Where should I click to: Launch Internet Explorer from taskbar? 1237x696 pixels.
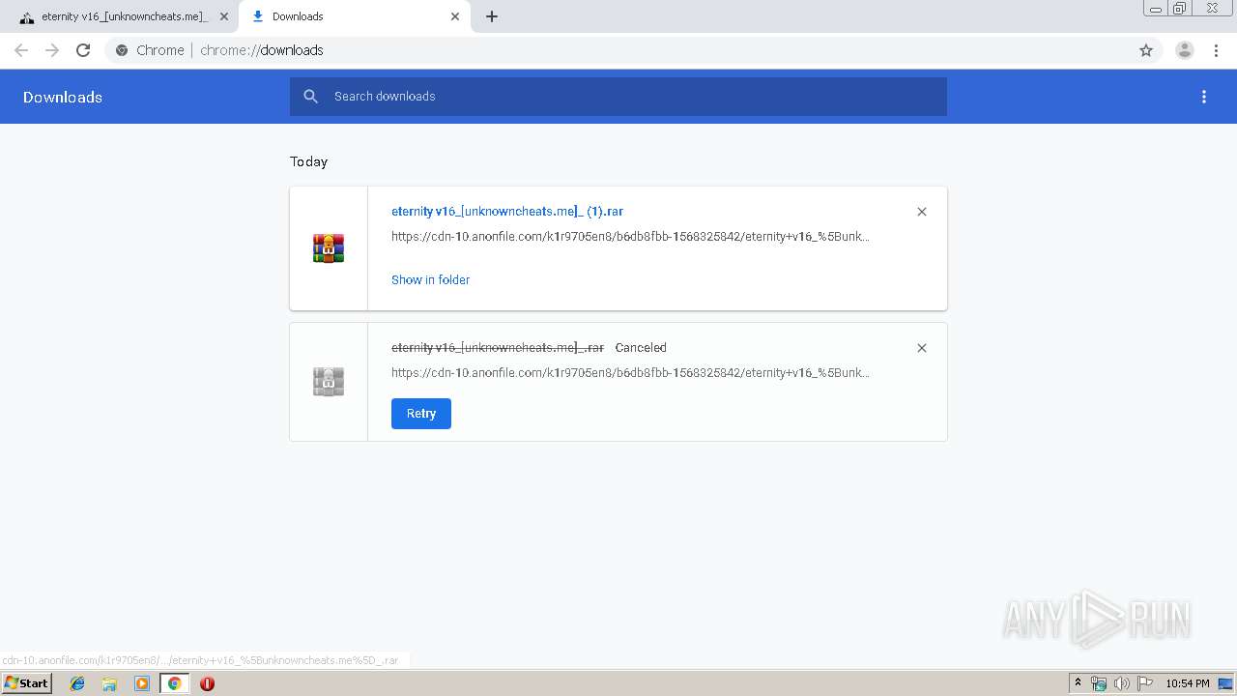(77, 683)
